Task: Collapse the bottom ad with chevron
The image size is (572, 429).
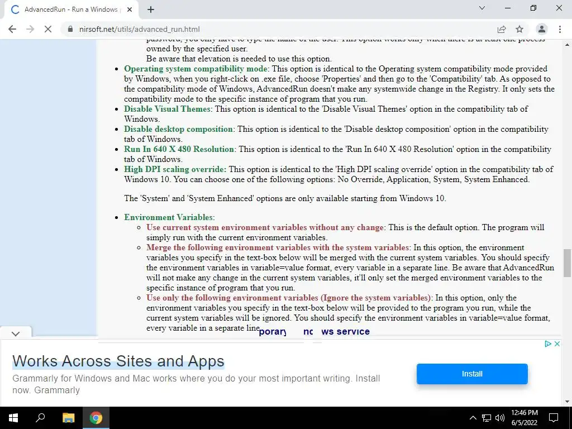Action: [x=16, y=333]
